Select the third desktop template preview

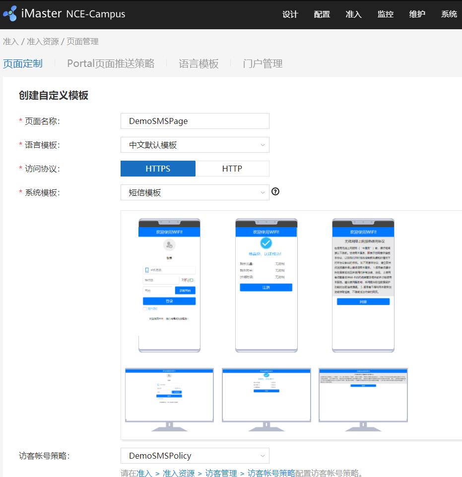(363, 394)
